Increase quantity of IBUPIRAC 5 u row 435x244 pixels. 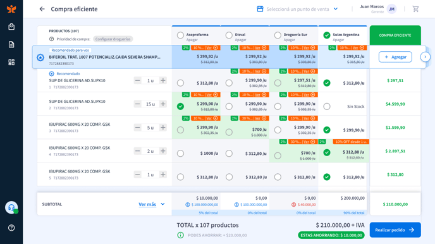coord(163,128)
